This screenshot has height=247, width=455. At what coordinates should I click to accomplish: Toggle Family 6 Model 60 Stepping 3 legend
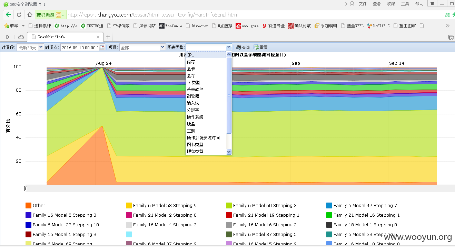point(261,205)
